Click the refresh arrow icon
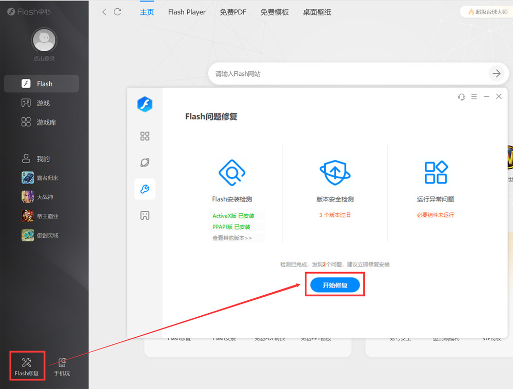This screenshot has height=389, width=513. (117, 12)
